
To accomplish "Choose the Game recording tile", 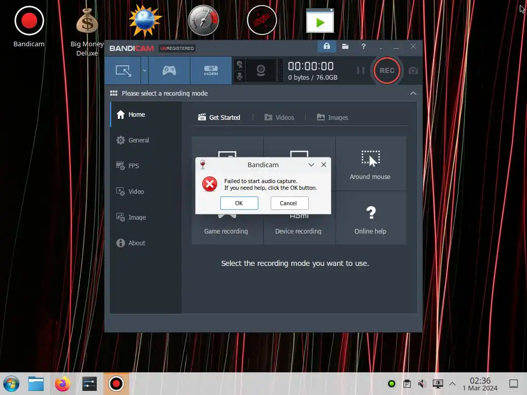I will pyautogui.click(x=226, y=231).
